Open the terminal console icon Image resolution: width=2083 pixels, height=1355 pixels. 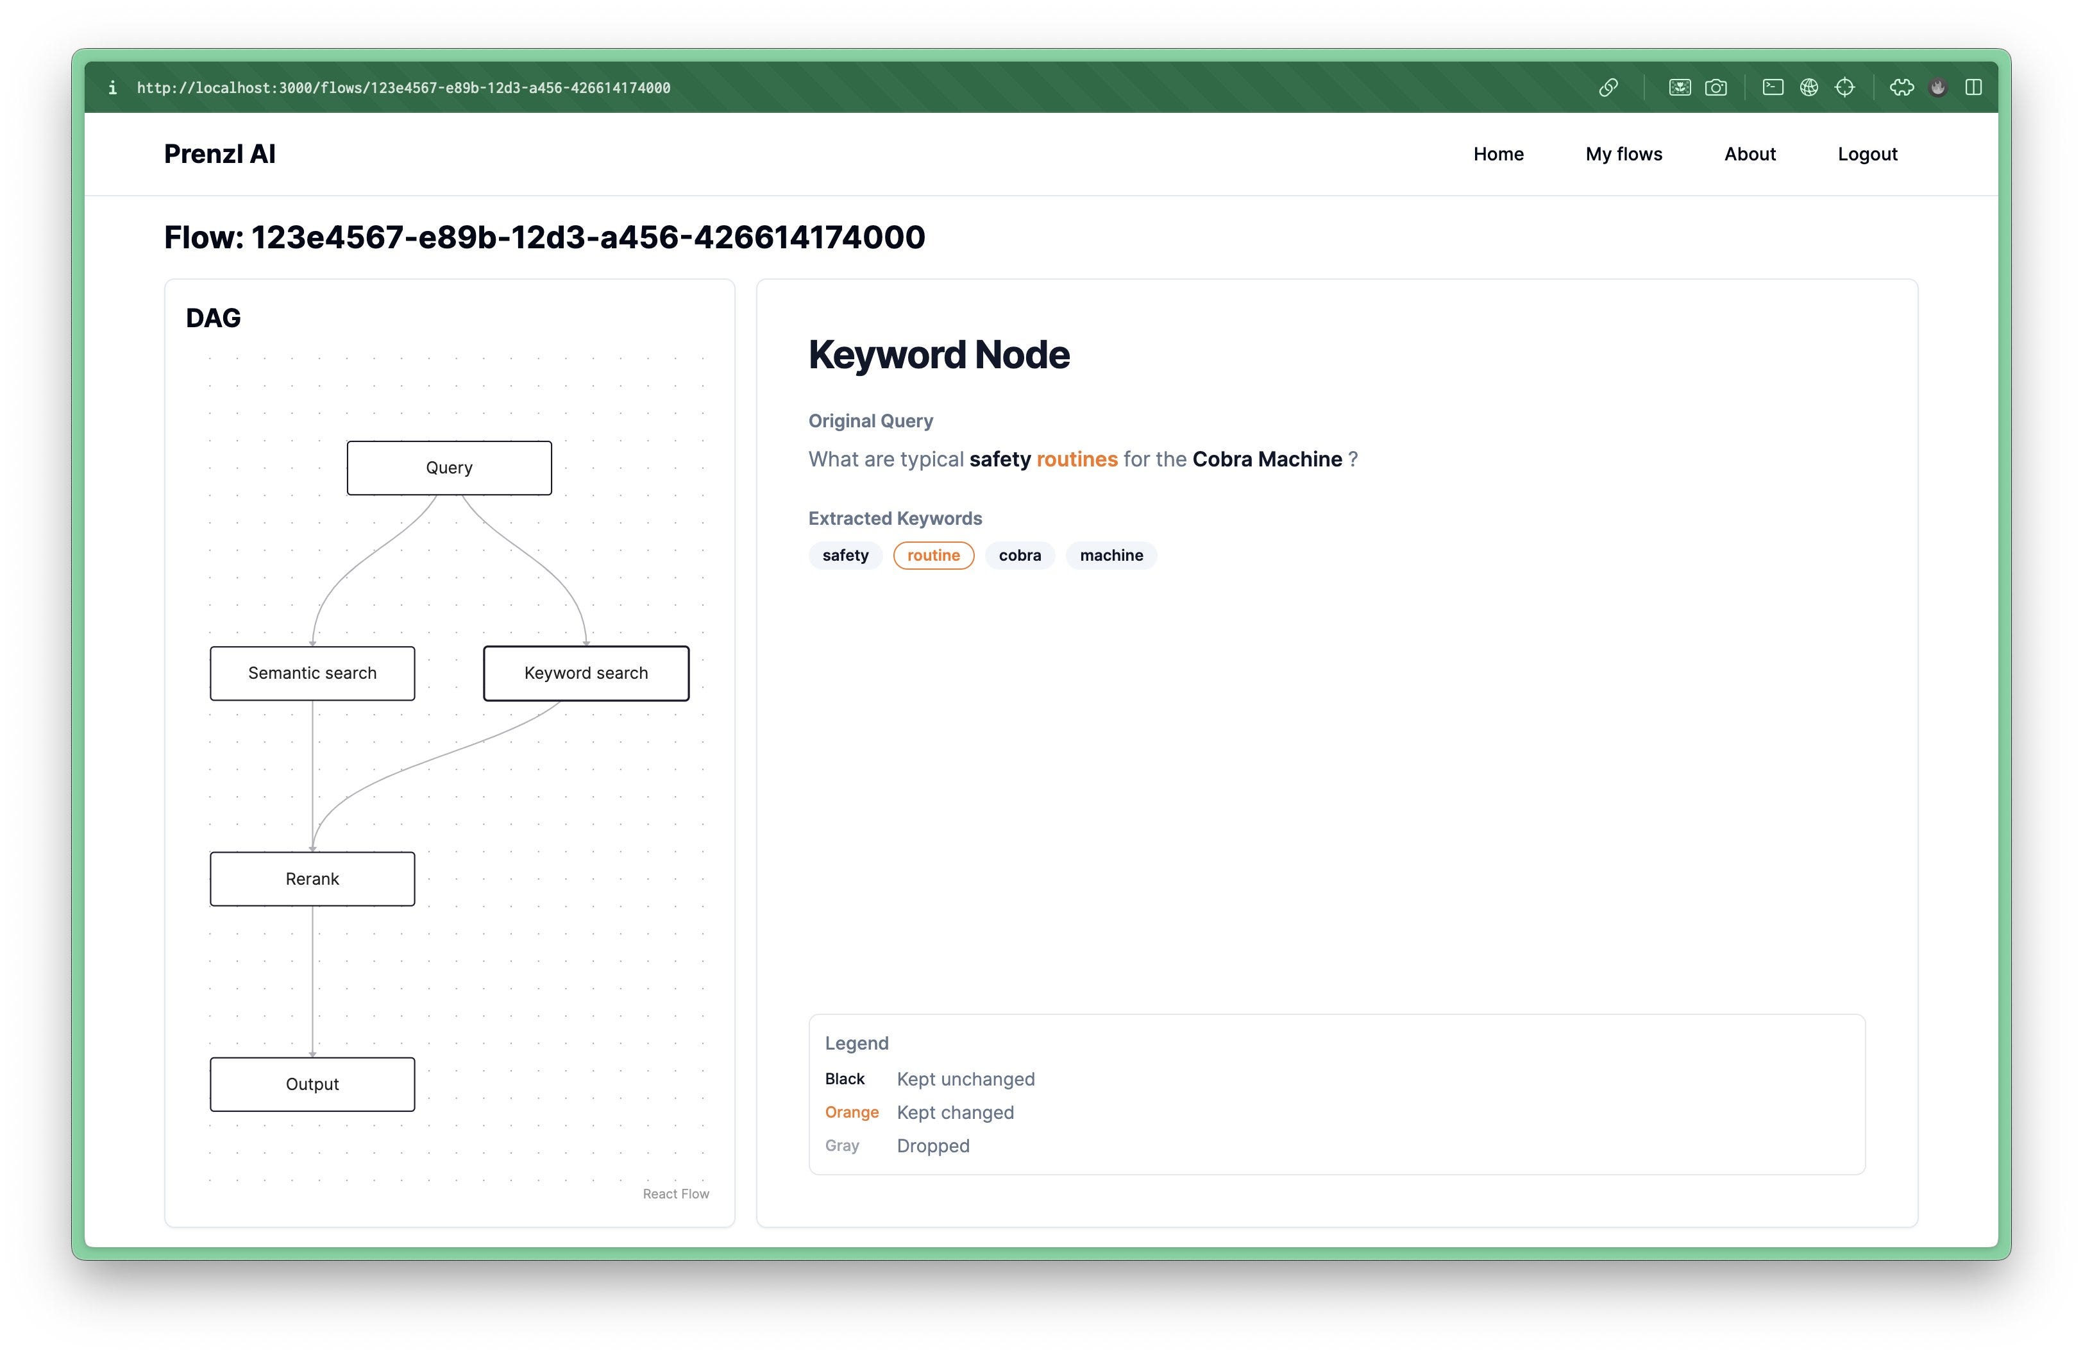point(1773,87)
